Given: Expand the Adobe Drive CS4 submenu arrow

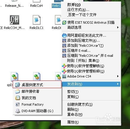Looking at the screenshot, I should click(118, 76).
